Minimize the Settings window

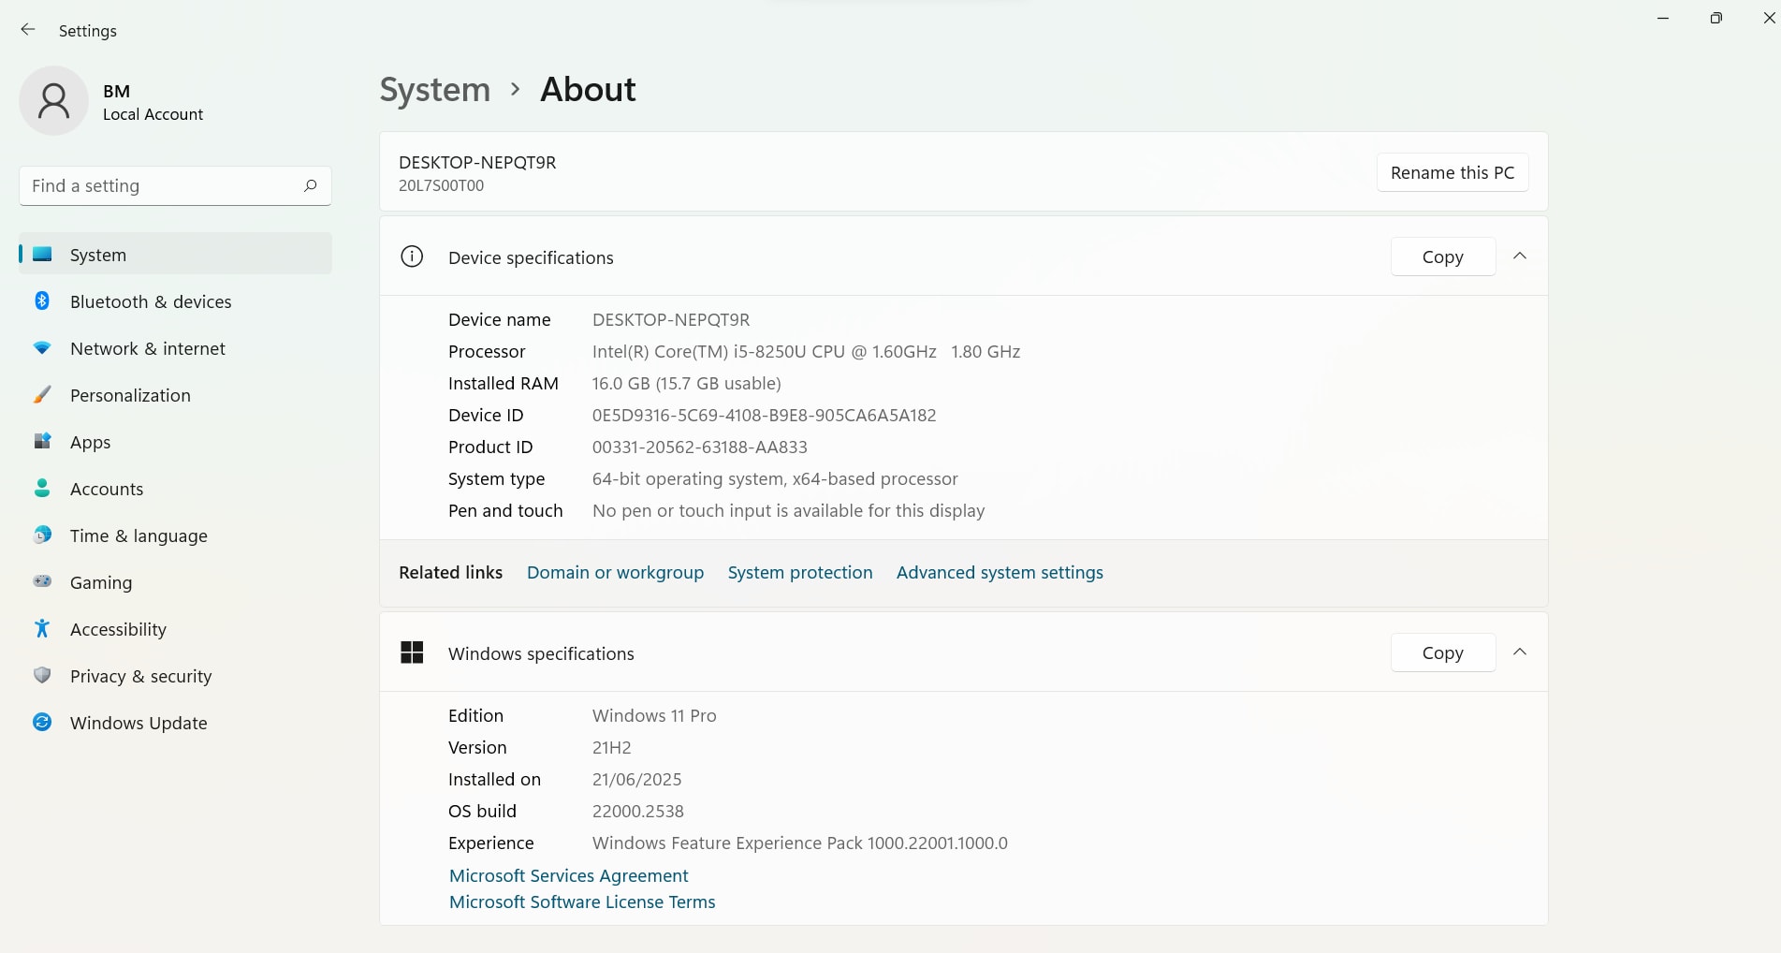pos(1663,18)
